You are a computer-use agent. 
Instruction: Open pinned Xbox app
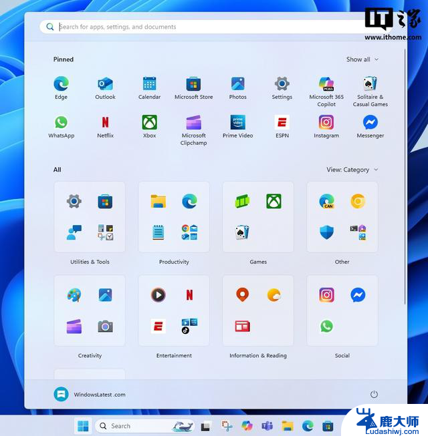point(149,126)
